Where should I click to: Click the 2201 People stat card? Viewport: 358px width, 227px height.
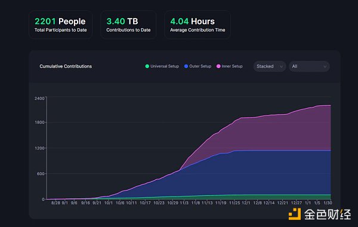coord(60,24)
